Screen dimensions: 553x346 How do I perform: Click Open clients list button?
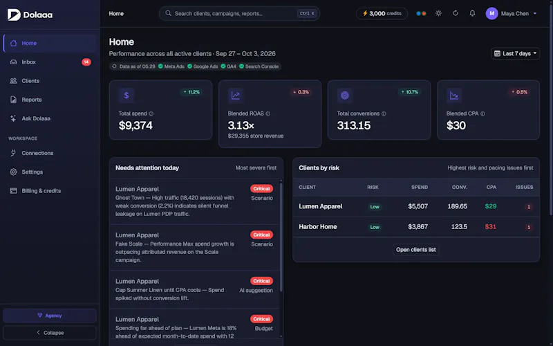(416, 250)
